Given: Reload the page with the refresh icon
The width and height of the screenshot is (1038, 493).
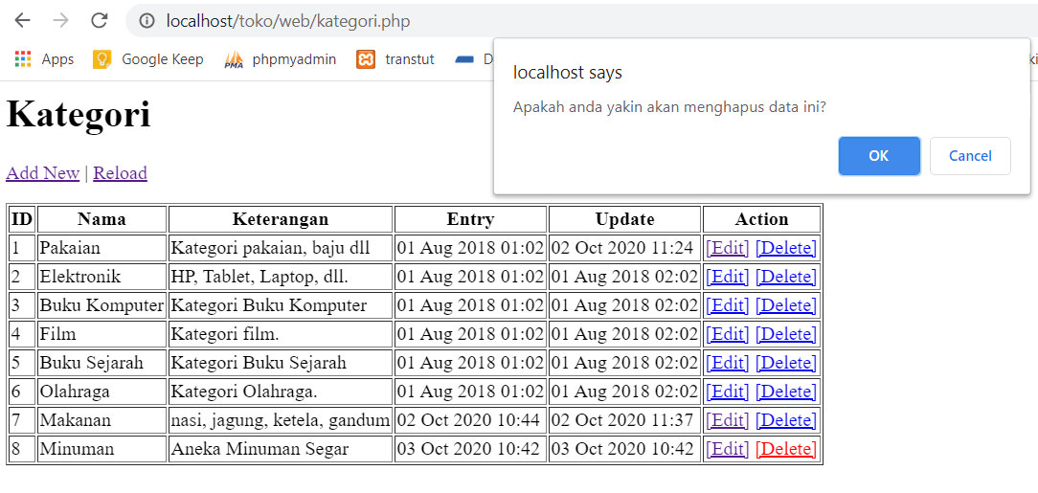Looking at the screenshot, I should 100,21.
